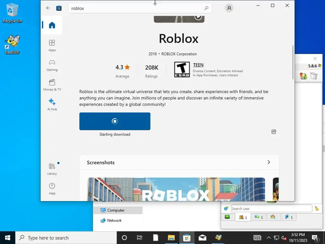Open Cortana circle on taskbar
Viewport: 325px width, 244px height.
(124, 238)
